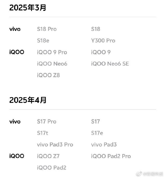Image resolution: width=165 pixels, height=178 pixels.
Task: Select iQOO Z8 in the March list
Action: point(48,75)
